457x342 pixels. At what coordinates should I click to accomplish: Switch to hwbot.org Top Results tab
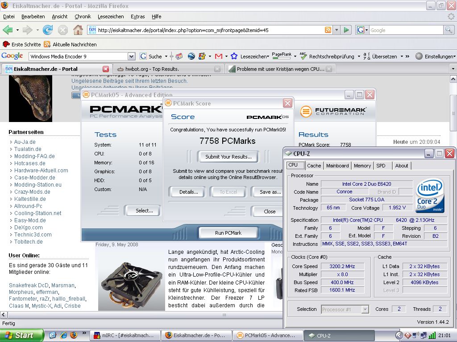tap(168, 69)
